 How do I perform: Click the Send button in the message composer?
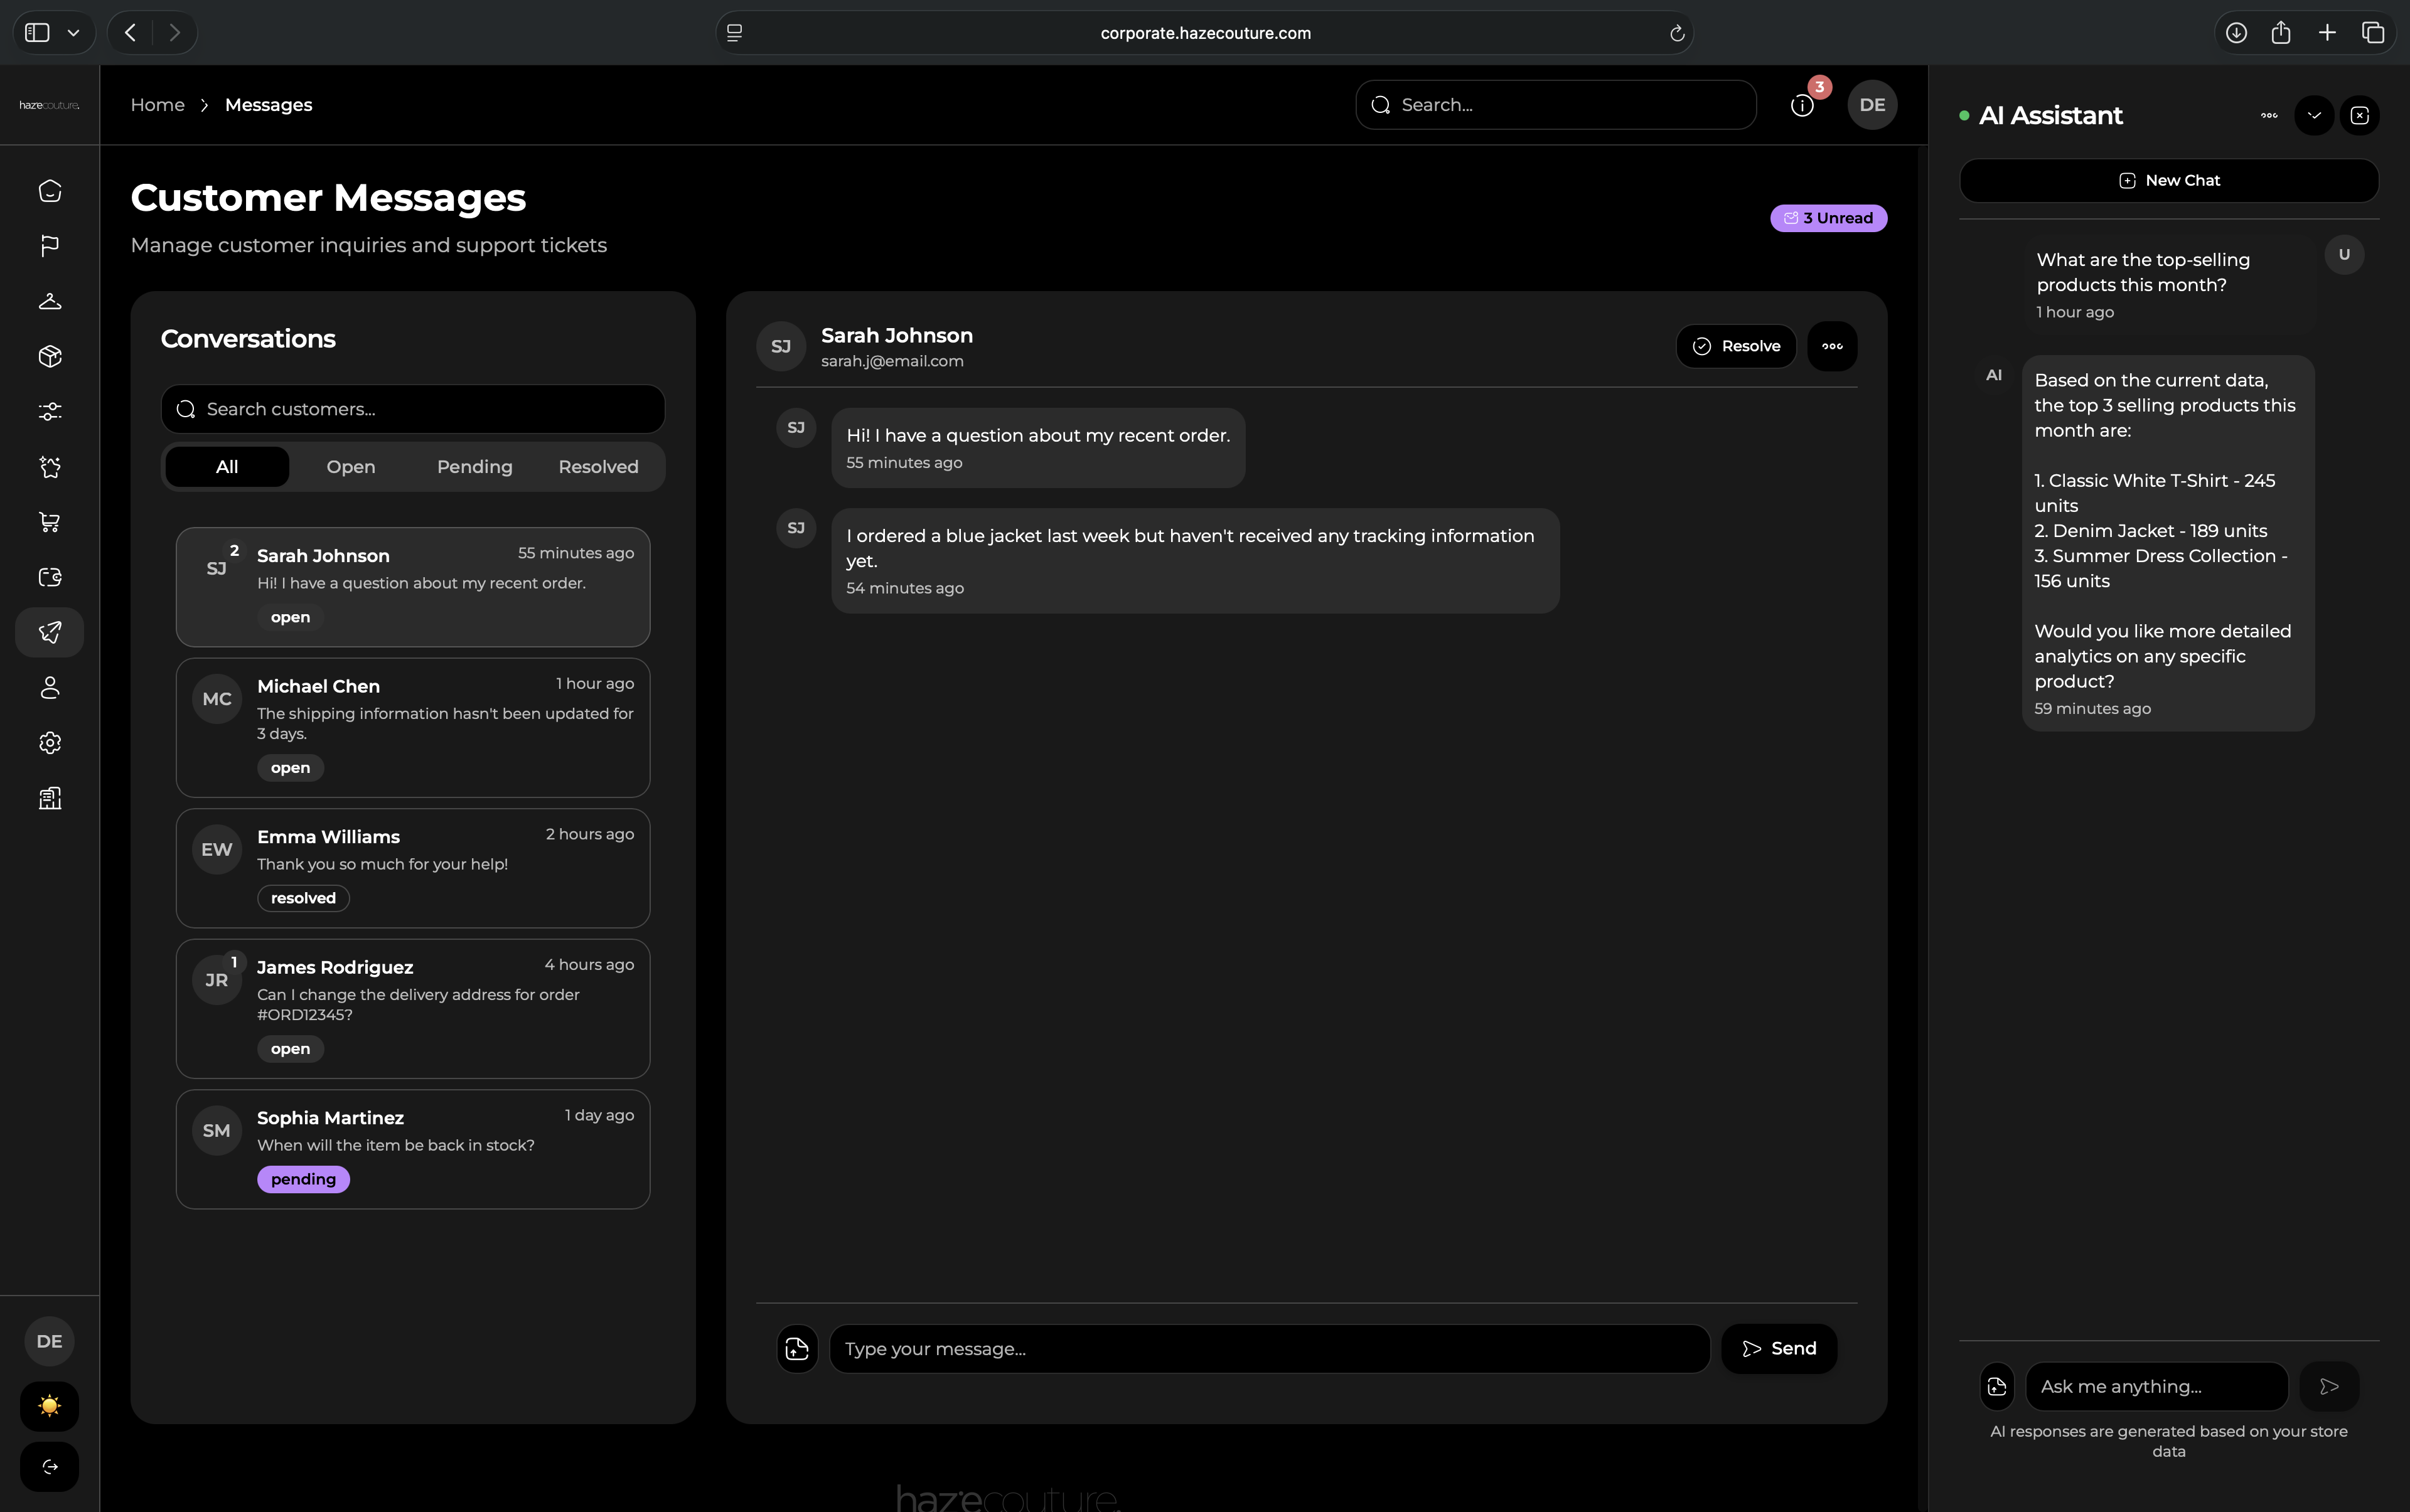pyautogui.click(x=1779, y=1348)
